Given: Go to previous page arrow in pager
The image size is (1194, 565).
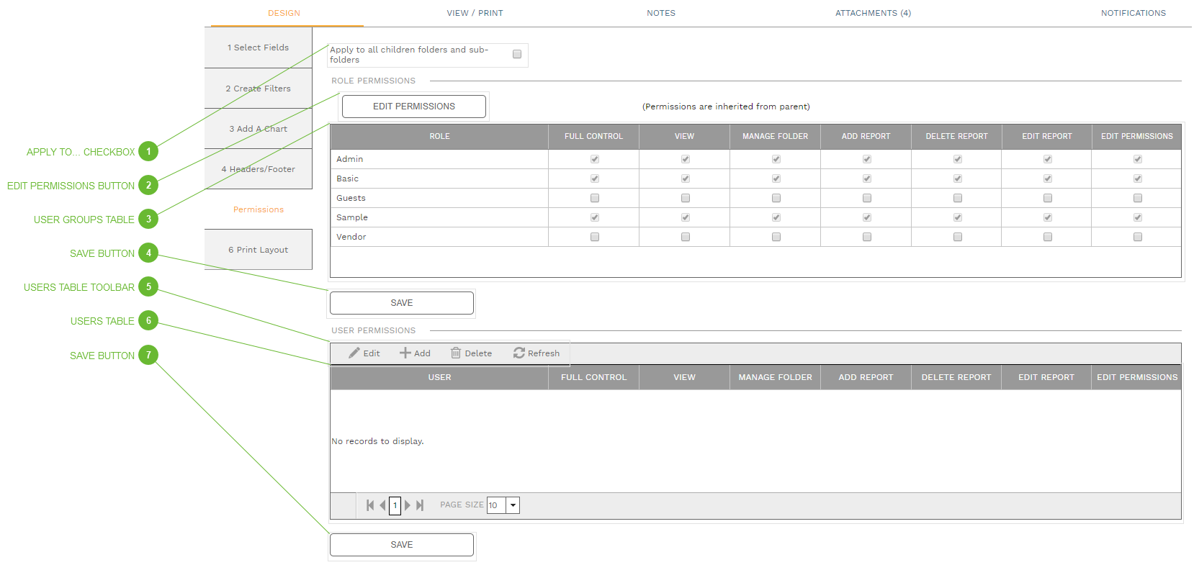Looking at the screenshot, I should [x=382, y=505].
